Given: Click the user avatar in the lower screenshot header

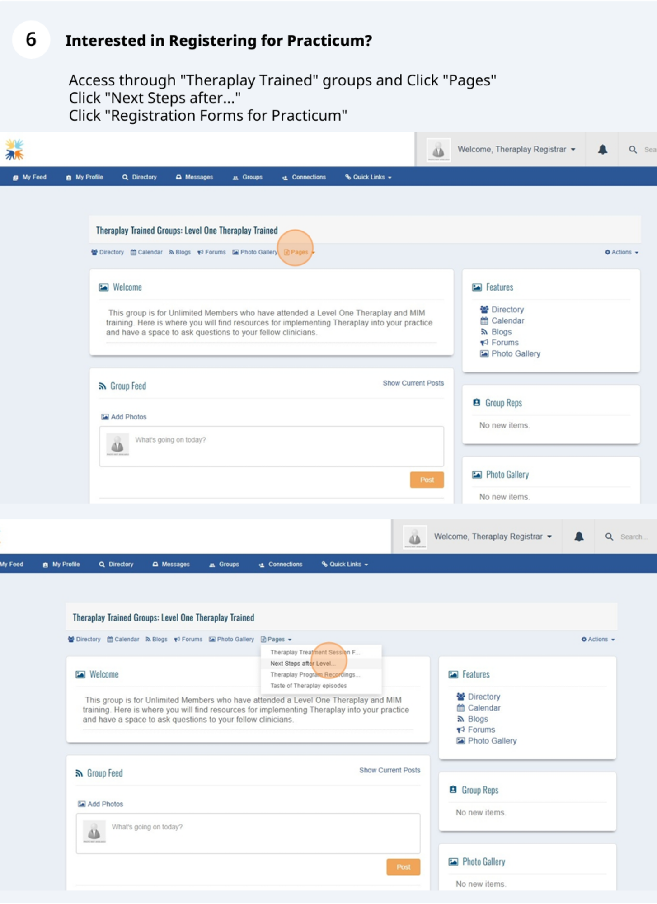Looking at the screenshot, I should tap(414, 537).
